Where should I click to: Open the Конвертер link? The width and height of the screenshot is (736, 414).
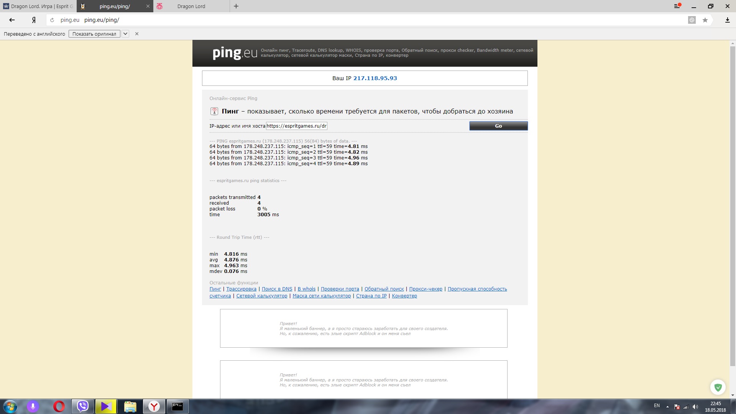[x=404, y=296]
